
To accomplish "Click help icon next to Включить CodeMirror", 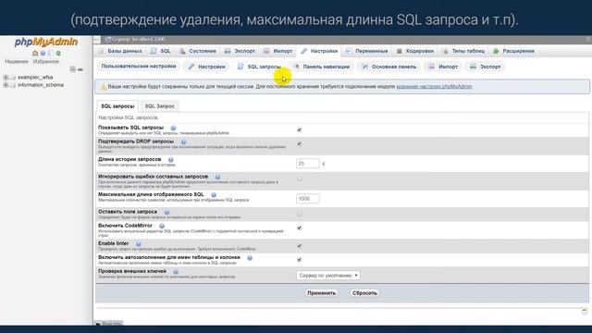I will (162, 226).
